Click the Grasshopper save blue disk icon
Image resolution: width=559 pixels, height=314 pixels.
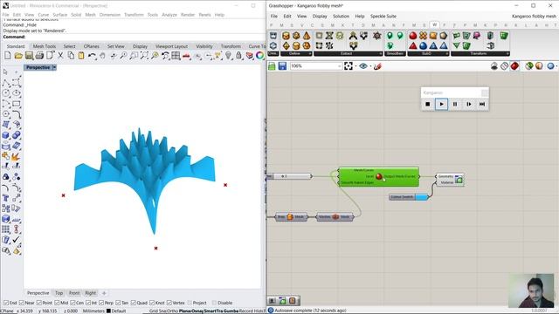(282, 66)
